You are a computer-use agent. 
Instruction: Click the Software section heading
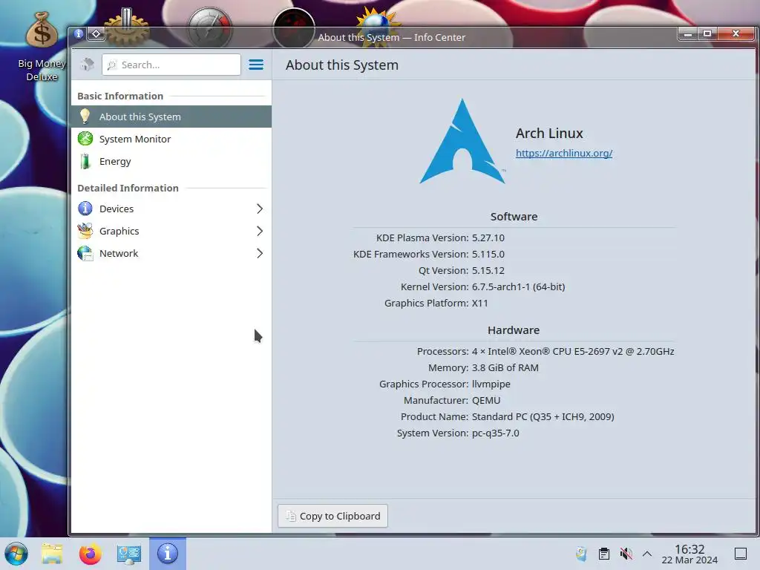click(514, 217)
